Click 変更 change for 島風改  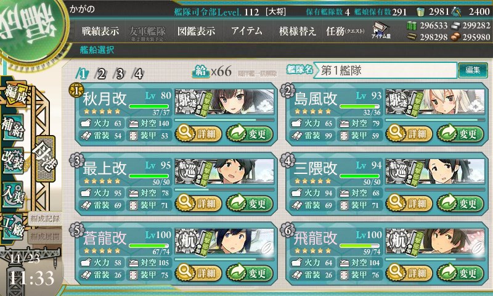click(460, 133)
